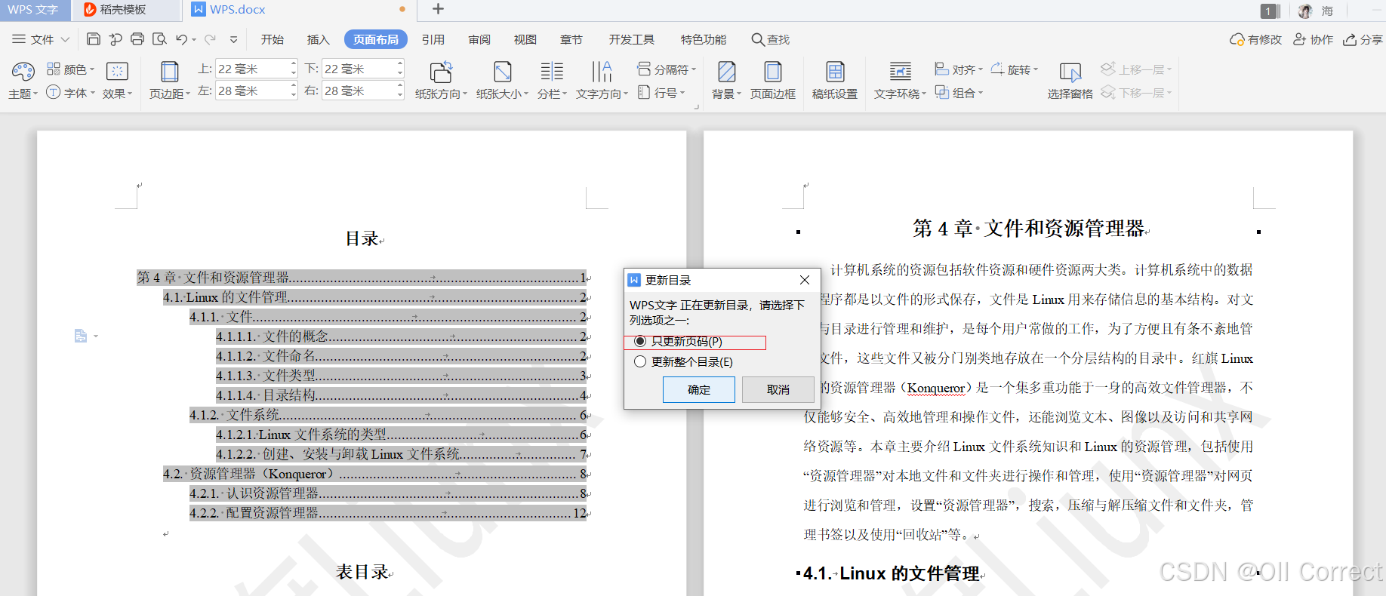This screenshot has height=596, width=1386.
Task: Open the 行号 line numbers dropdown
Action: [661, 92]
